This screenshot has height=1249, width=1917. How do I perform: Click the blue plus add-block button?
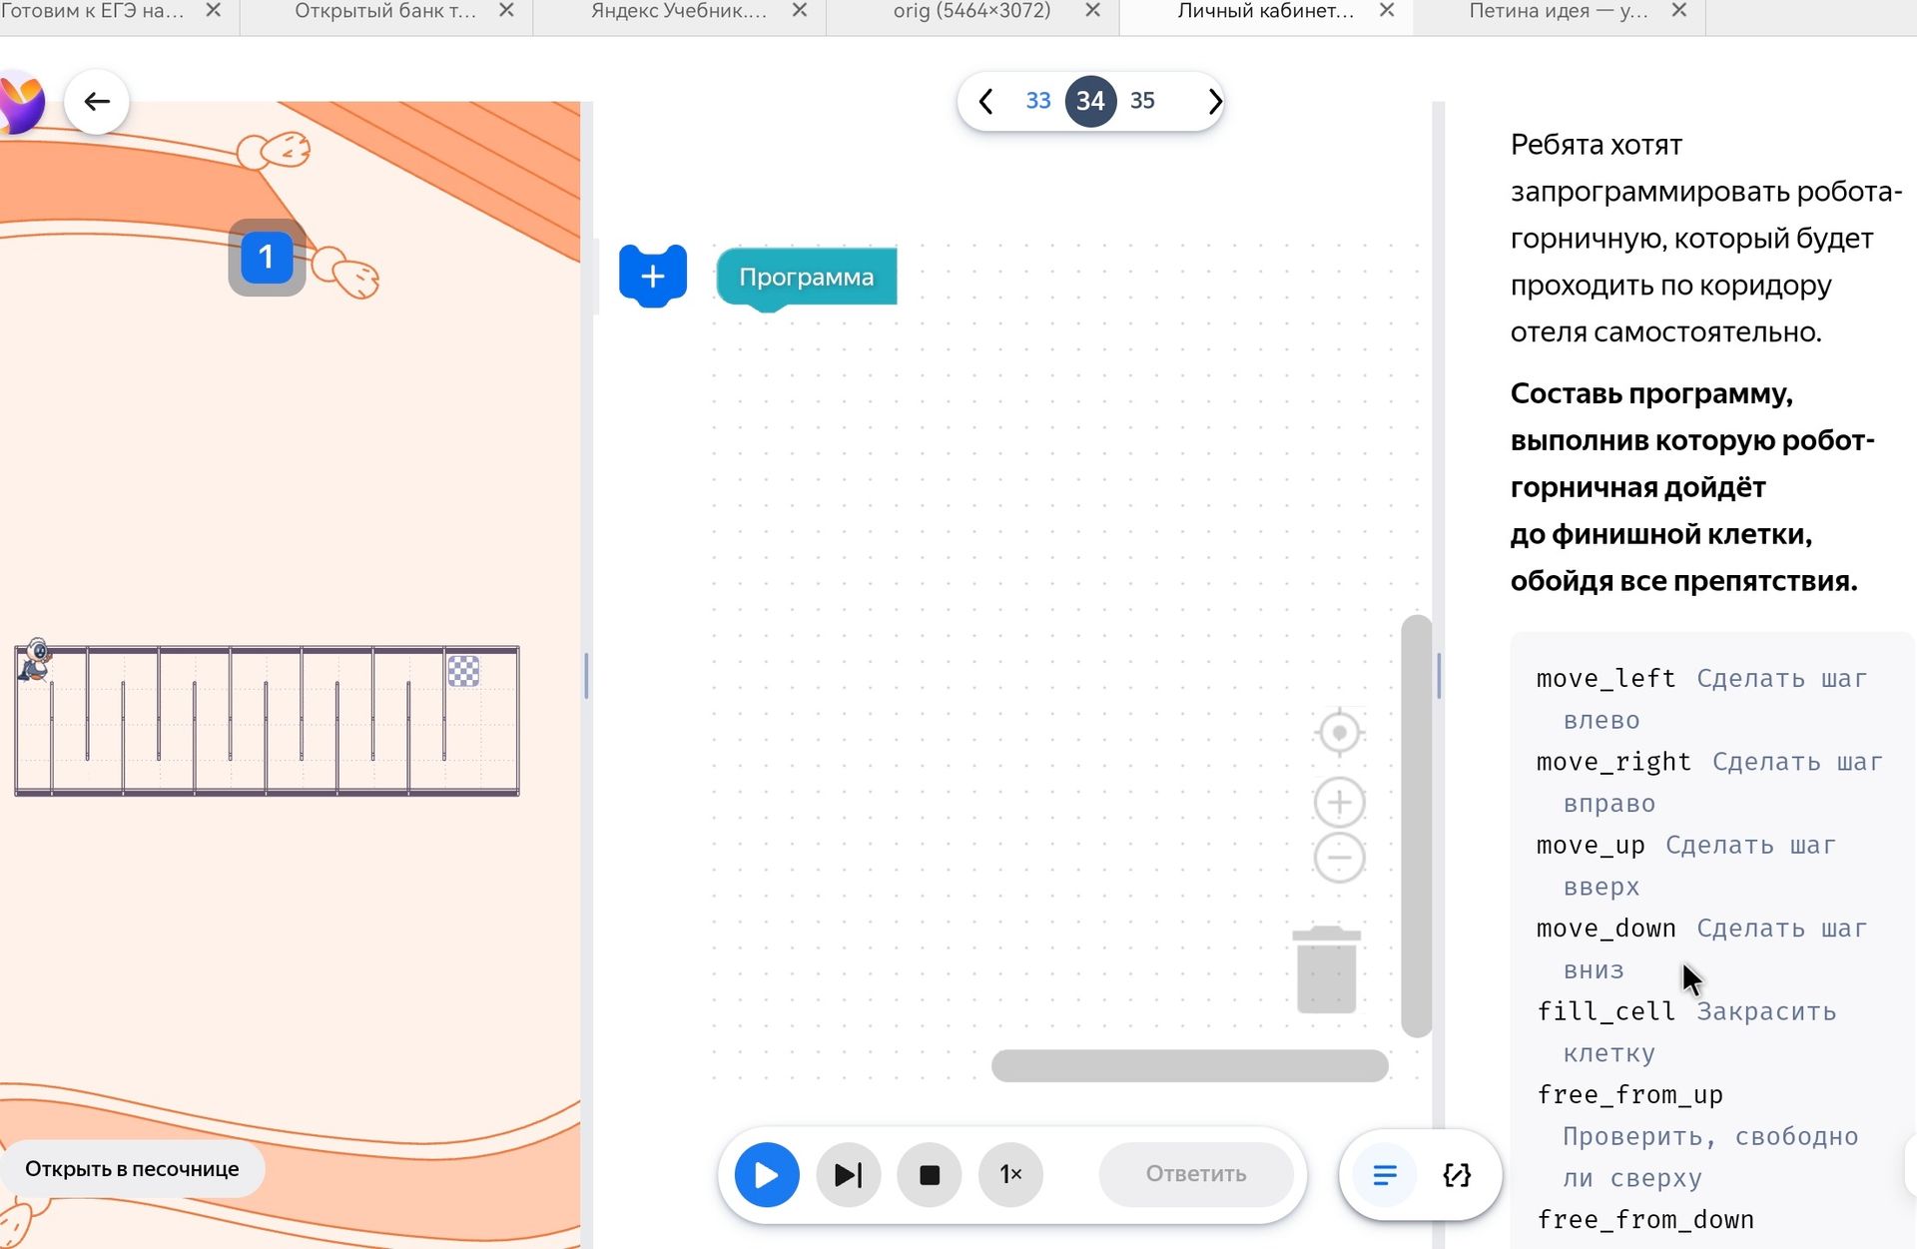653,276
